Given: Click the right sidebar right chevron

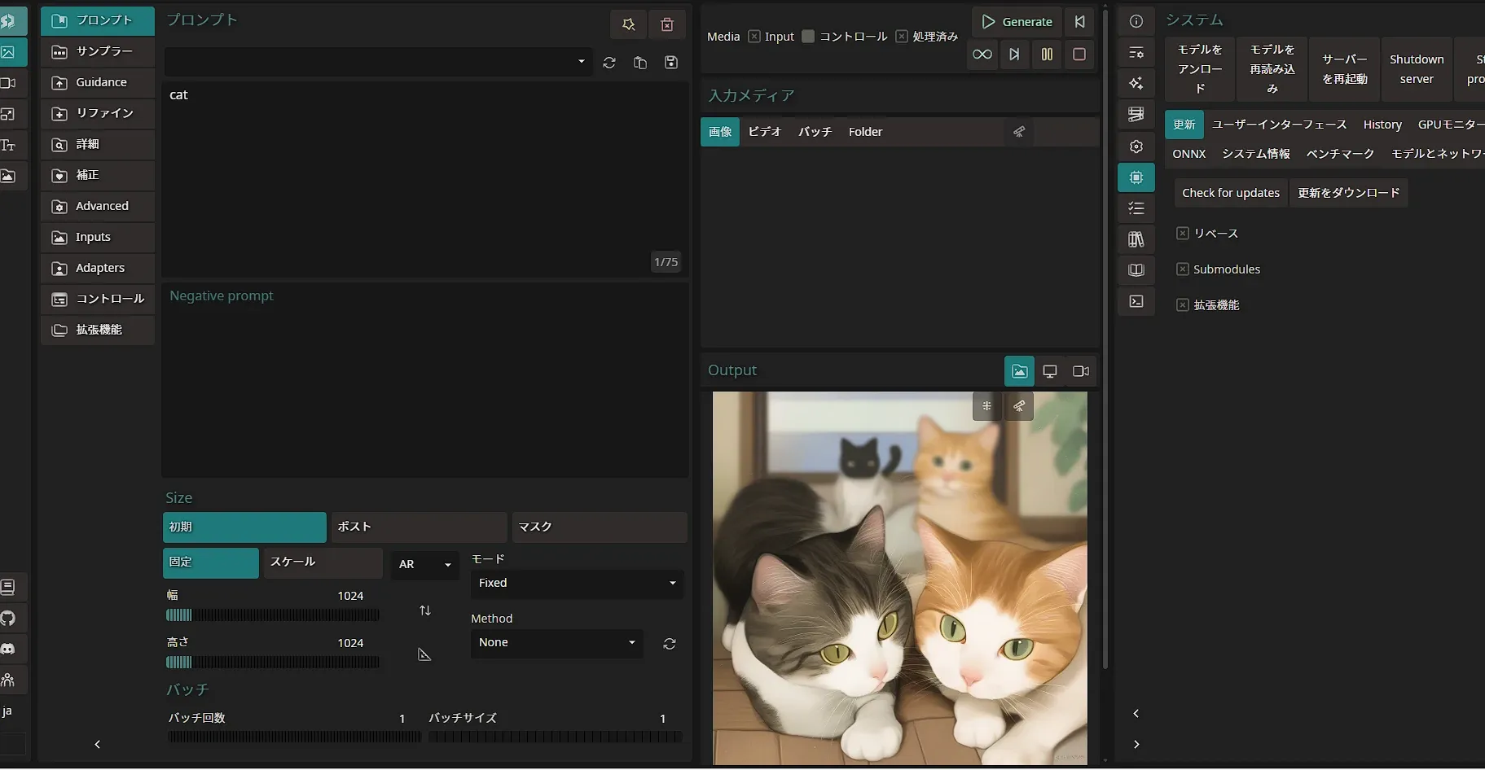Looking at the screenshot, I should point(1136,745).
